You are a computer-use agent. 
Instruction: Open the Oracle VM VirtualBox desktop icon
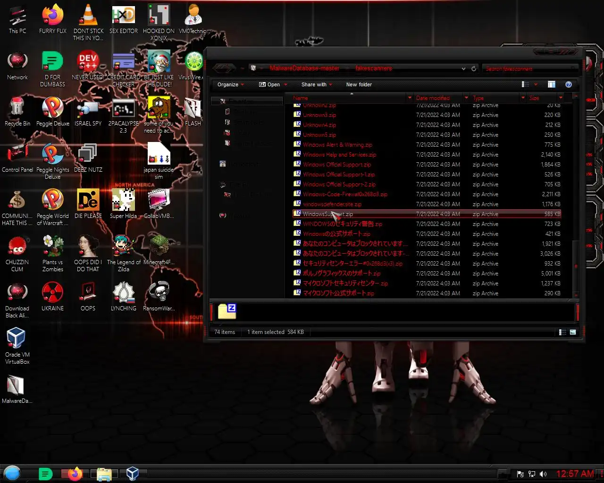pos(17,346)
